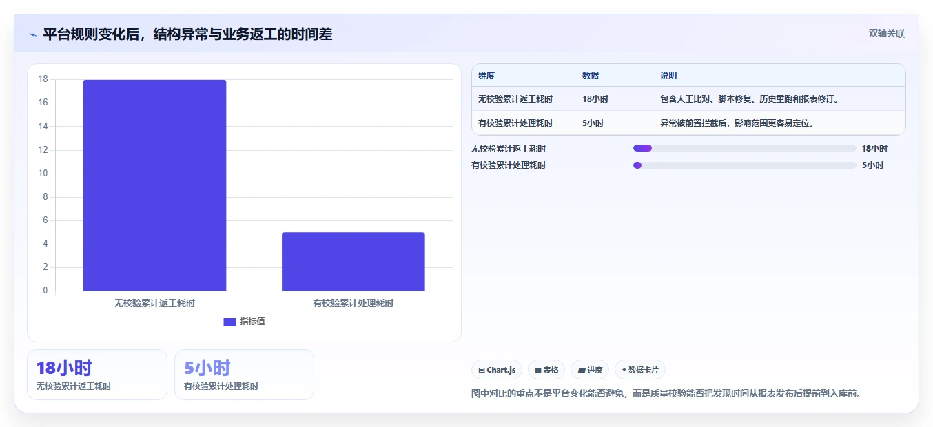Click y-axis tick label 18

tap(43, 79)
